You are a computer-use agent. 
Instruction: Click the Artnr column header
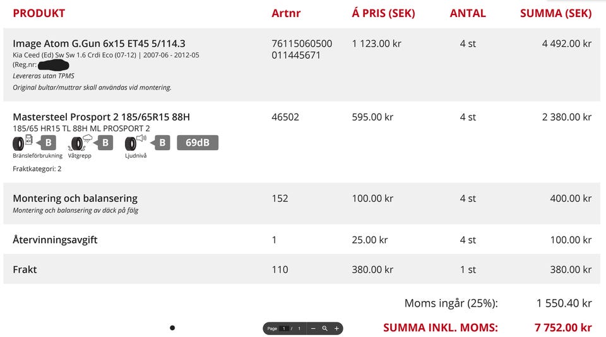point(286,13)
